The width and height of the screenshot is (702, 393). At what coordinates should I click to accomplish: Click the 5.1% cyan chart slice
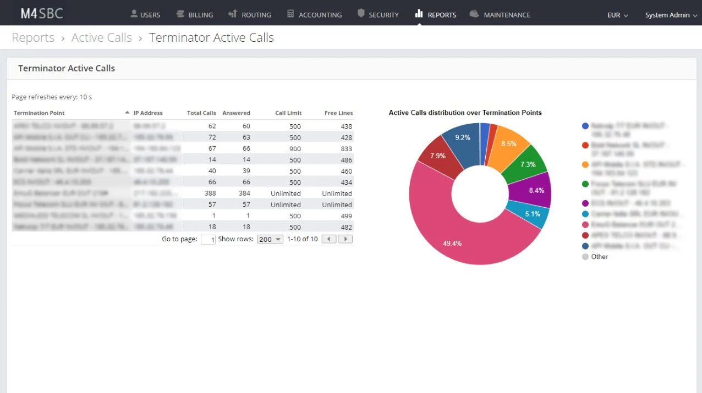coord(532,214)
